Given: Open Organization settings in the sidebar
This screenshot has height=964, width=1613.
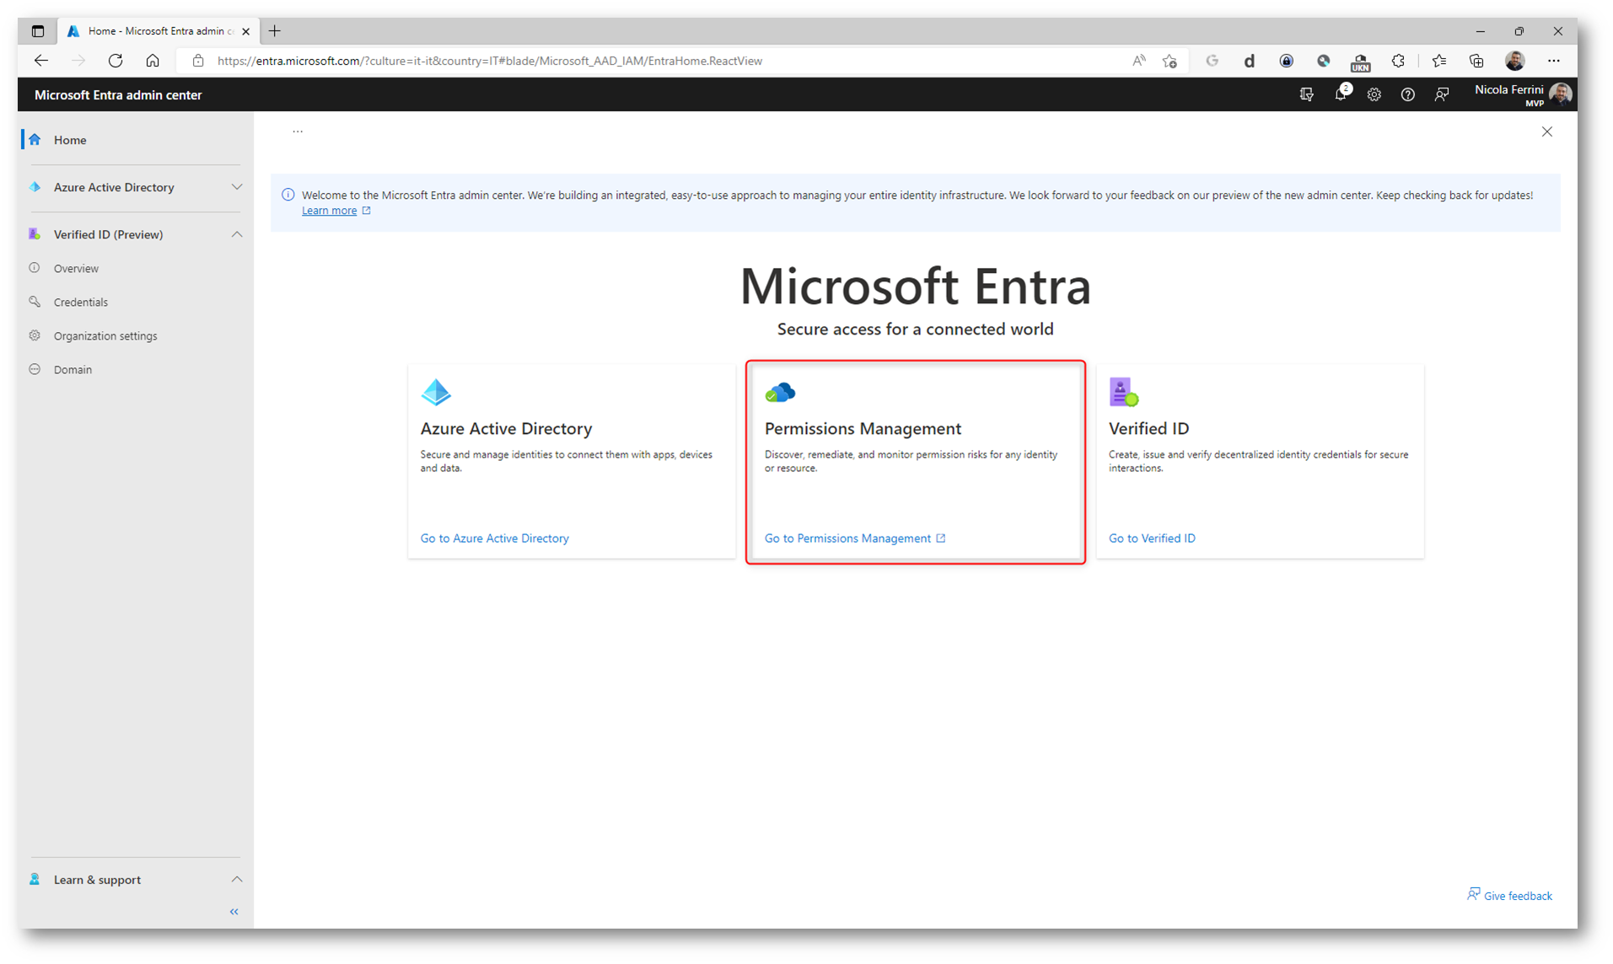Looking at the screenshot, I should [x=105, y=335].
